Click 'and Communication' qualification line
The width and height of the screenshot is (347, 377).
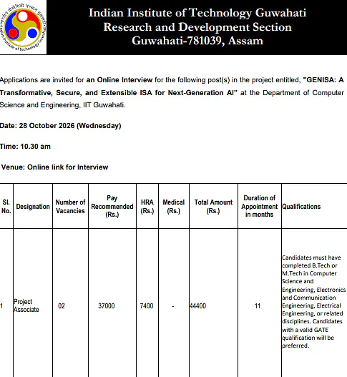309,298
